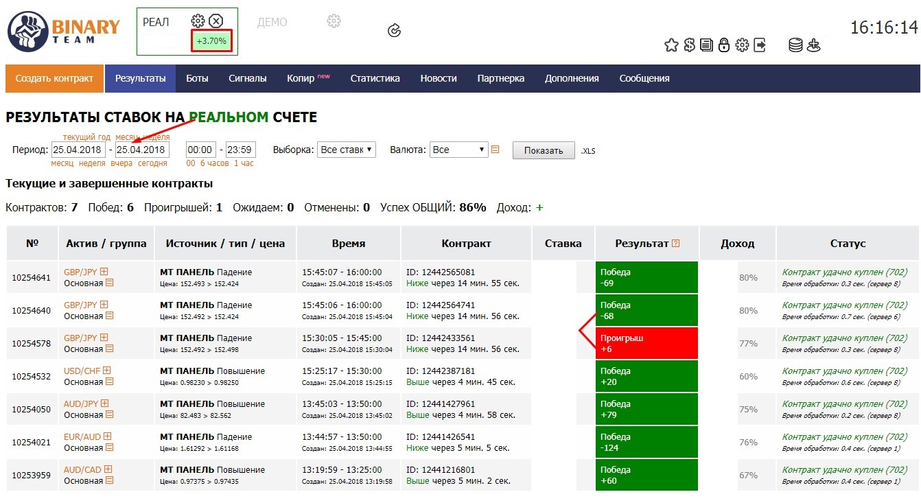Viewport: 921px width, 503px height.
Task: Set period with текущий год link
Action: pyautogui.click(x=86, y=137)
